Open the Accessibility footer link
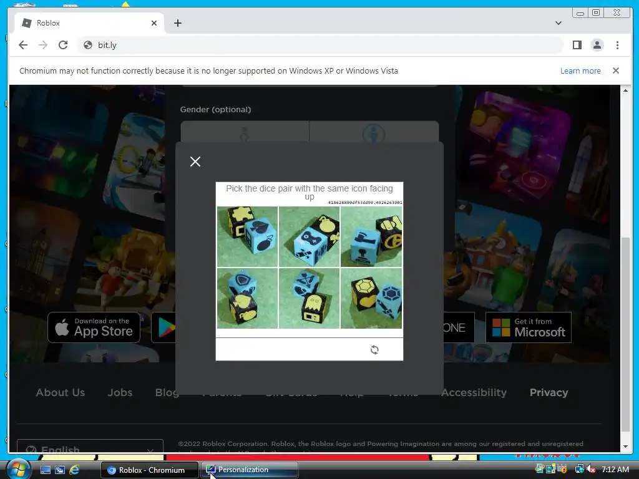This screenshot has width=639, height=479. pyautogui.click(x=474, y=393)
